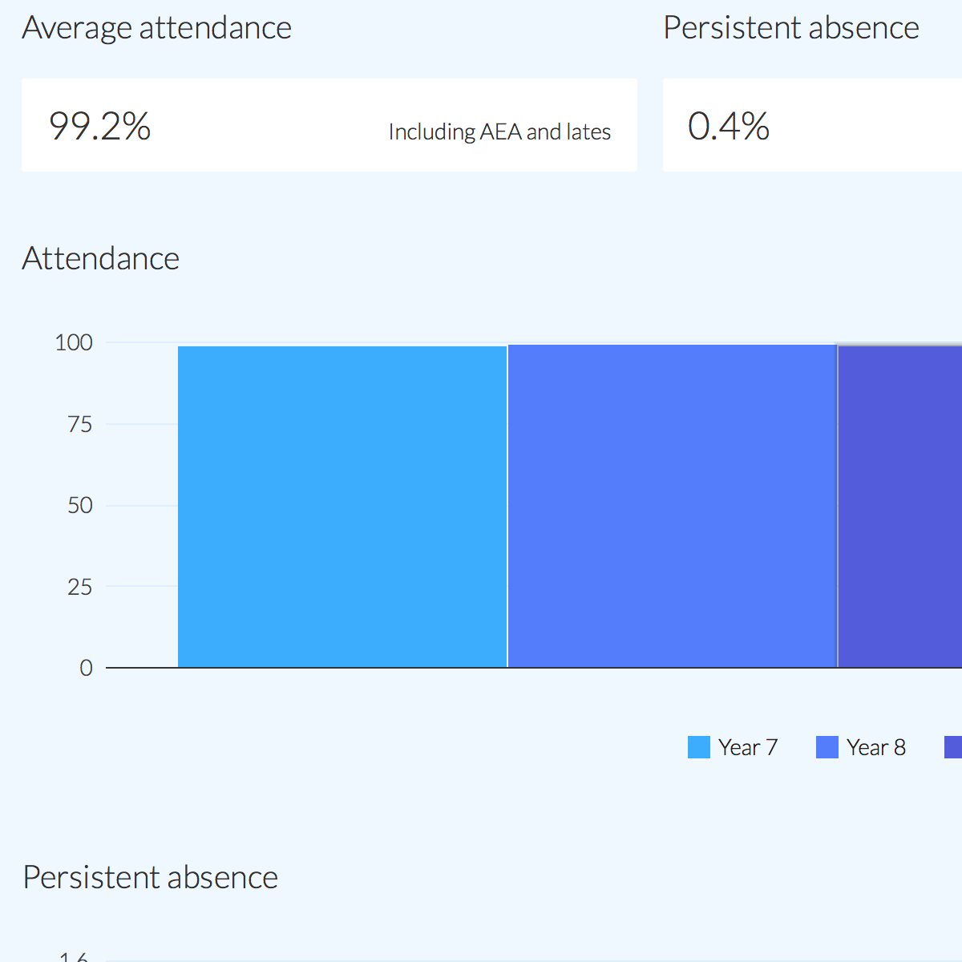The width and height of the screenshot is (962, 962).
Task: Select the light blue Year 7 attendance bar
Action: coord(342,507)
